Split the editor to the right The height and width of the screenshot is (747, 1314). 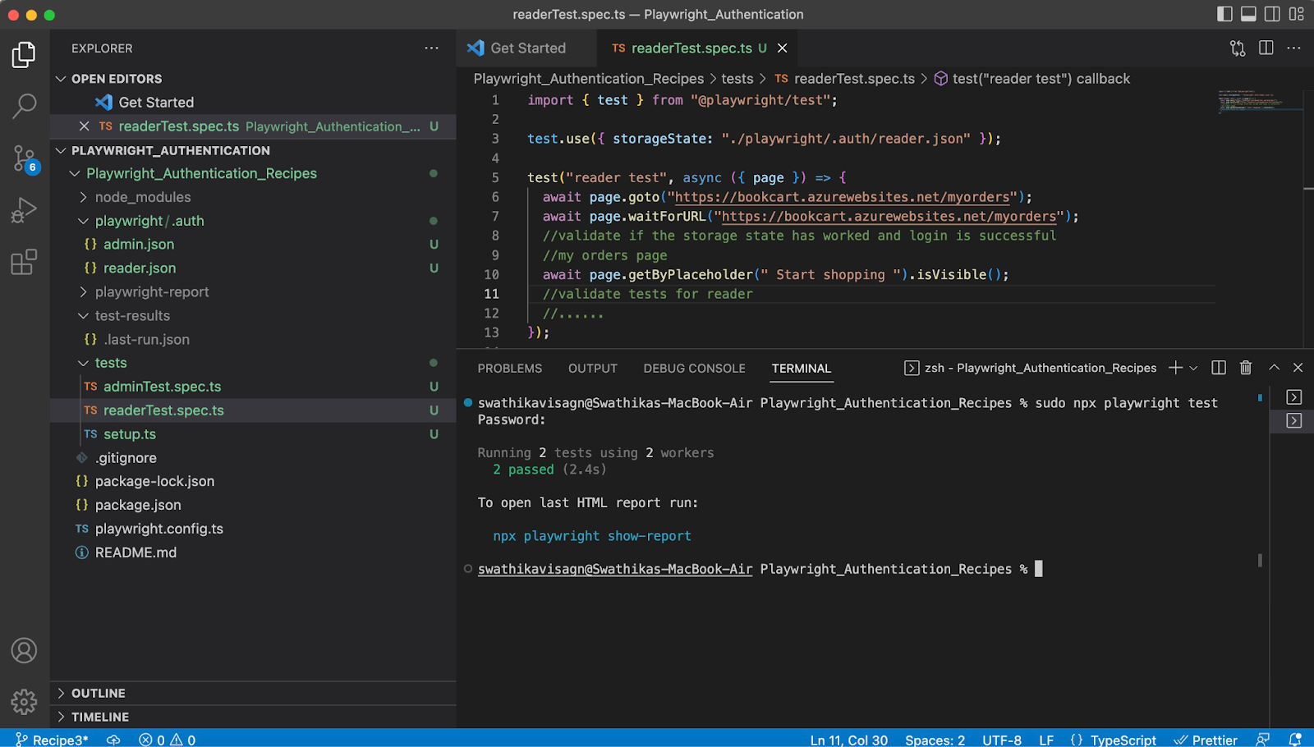tap(1266, 48)
